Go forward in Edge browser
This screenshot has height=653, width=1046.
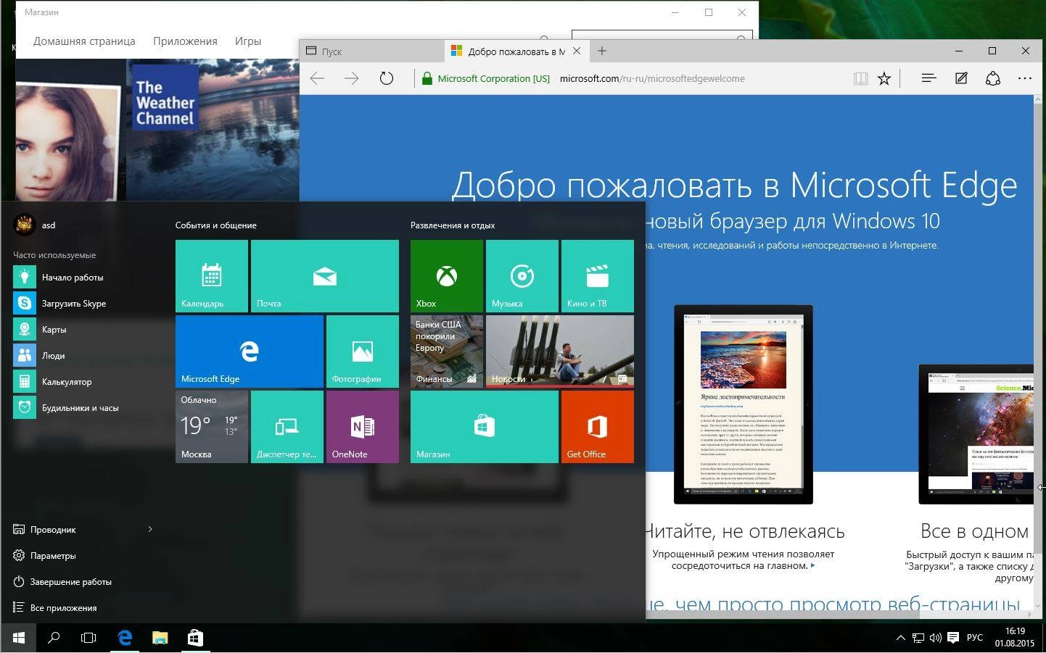tap(352, 78)
